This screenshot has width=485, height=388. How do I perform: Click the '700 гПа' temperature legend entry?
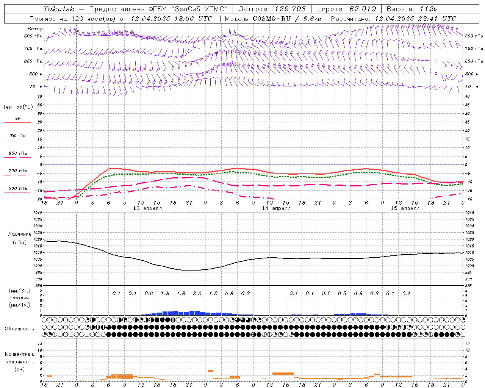[x=18, y=171]
